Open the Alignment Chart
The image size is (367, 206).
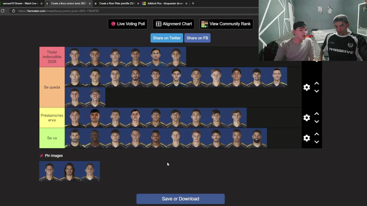pos(173,24)
